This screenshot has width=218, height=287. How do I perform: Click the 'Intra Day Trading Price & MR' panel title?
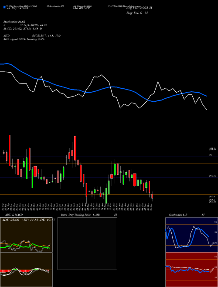(80, 215)
